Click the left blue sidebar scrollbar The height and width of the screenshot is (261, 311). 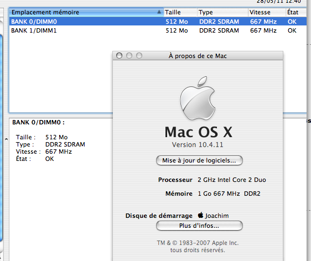coord(1,138)
